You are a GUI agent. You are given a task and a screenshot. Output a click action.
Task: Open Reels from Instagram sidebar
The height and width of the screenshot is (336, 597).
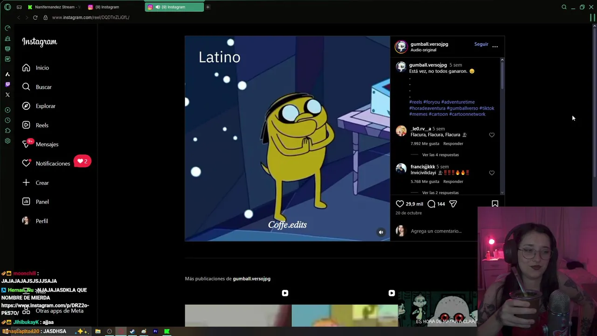35,125
